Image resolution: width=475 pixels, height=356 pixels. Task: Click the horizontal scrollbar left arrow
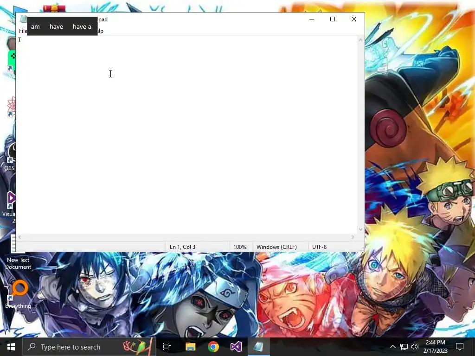(19, 237)
